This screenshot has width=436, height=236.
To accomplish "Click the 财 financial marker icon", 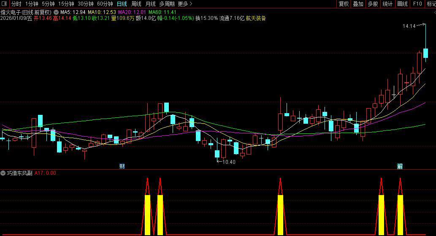I will [x=122, y=166].
